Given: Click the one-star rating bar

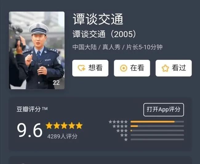Looking at the screenshot, I should coord(157,139).
